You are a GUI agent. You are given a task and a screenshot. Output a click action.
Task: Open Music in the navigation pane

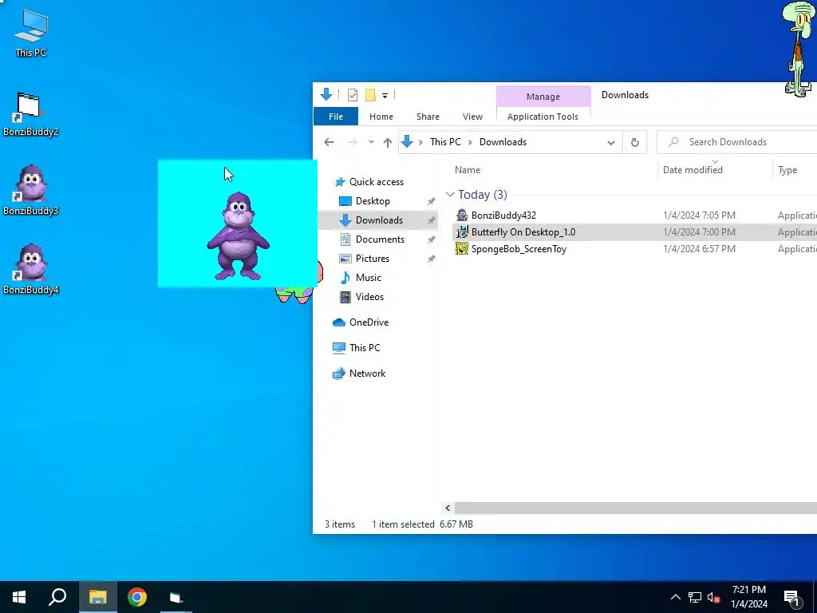tap(368, 277)
